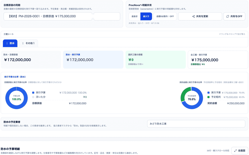
Task: Click the 契約金額 ¥250,000,000 value
Action: coord(236,103)
